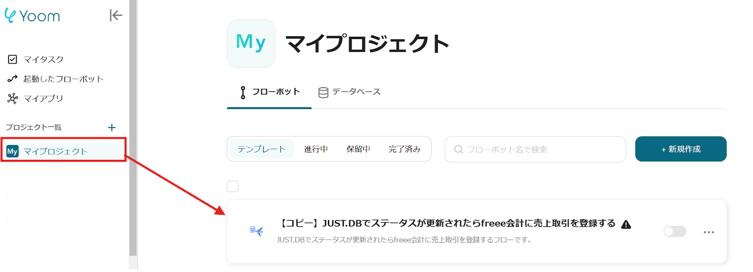Click the search magnifier icon

458,149
